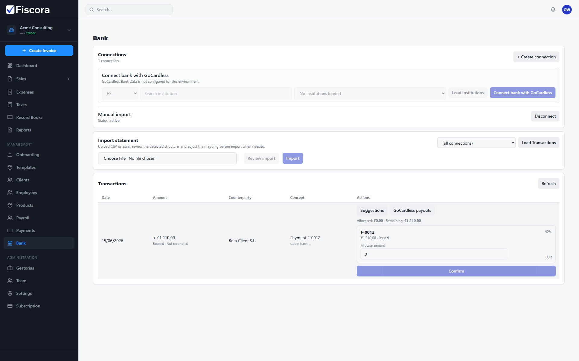The width and height of the screenshot is (579, 361).
Task: Click the Fiscora logo icon
Action: point(10,10)
